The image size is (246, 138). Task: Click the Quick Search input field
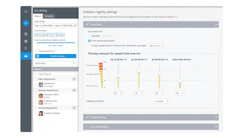pos(57,74)
